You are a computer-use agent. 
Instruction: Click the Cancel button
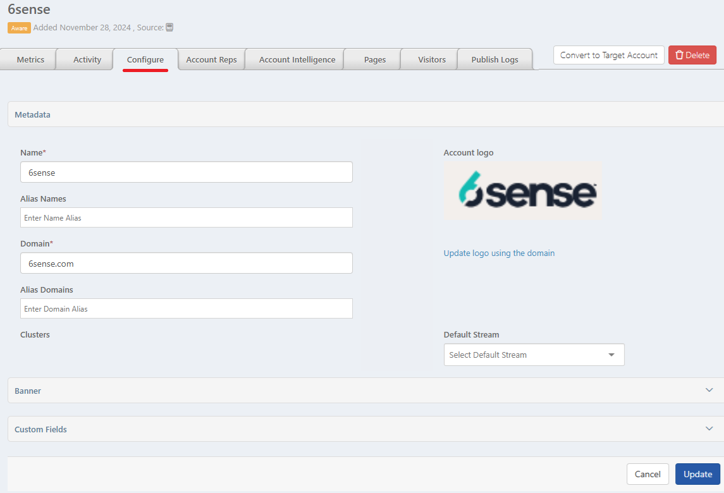pyautogui.click(x=647, y=474)
